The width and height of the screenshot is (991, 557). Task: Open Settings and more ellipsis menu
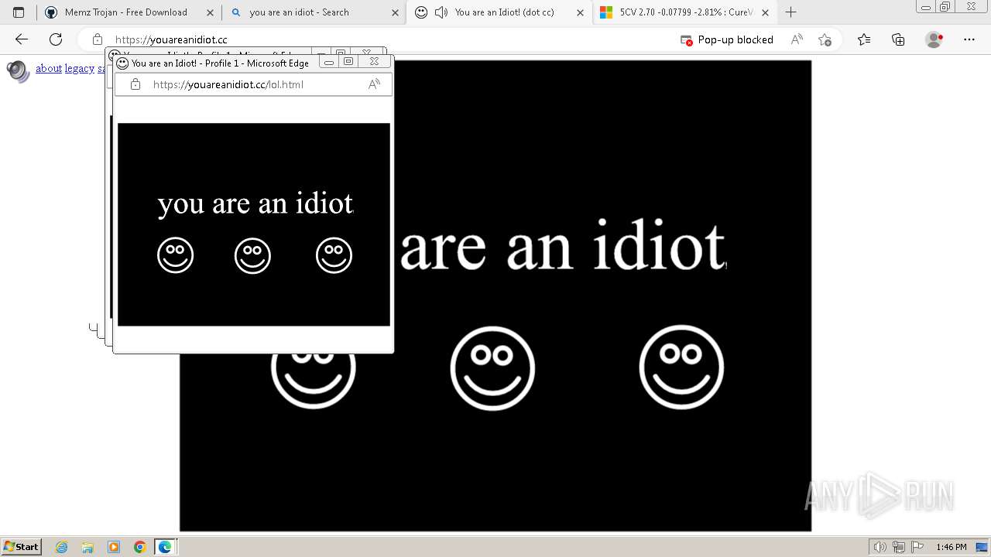[x=969, y=39]
